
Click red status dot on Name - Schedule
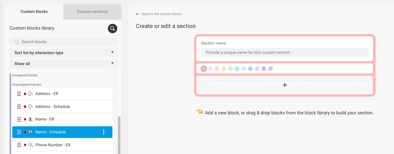(25, 132)
